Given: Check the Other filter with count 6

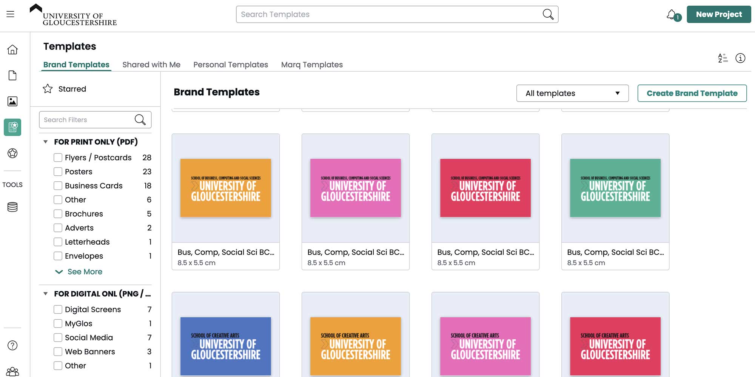Looking at the screenshot, I should [x=58, y=200].
